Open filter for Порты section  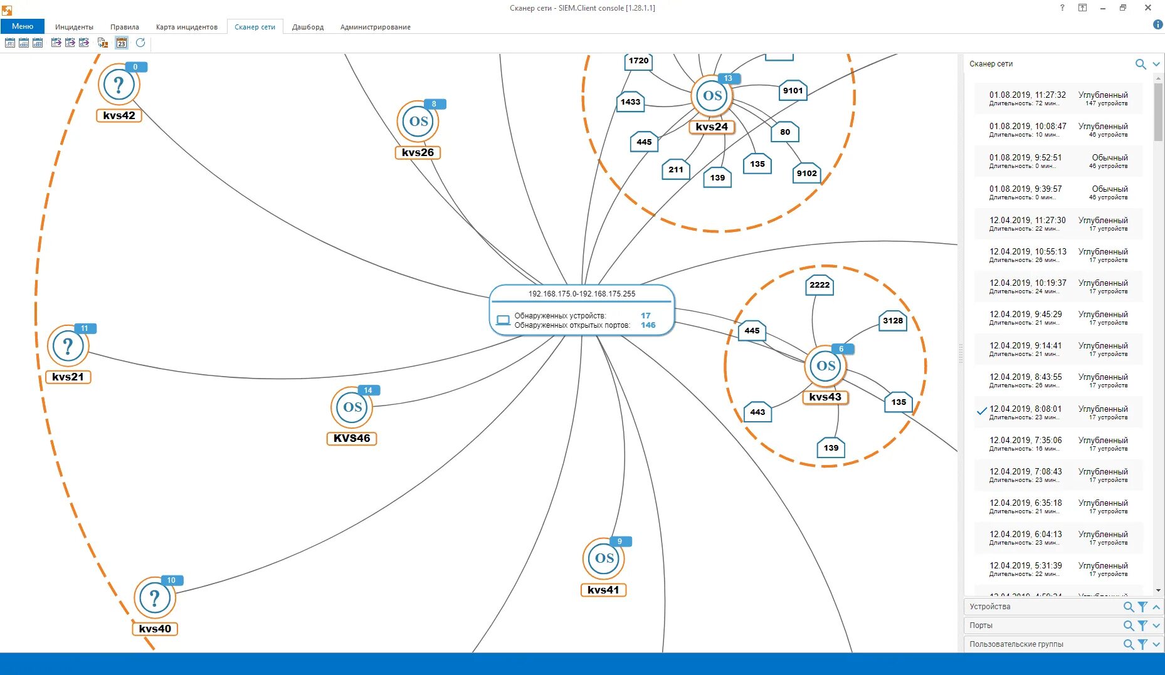[1142, 625]
